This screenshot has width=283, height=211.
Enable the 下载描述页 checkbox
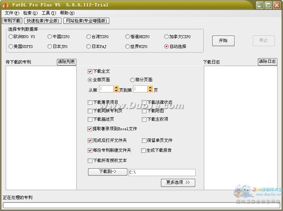pos(90,119)
